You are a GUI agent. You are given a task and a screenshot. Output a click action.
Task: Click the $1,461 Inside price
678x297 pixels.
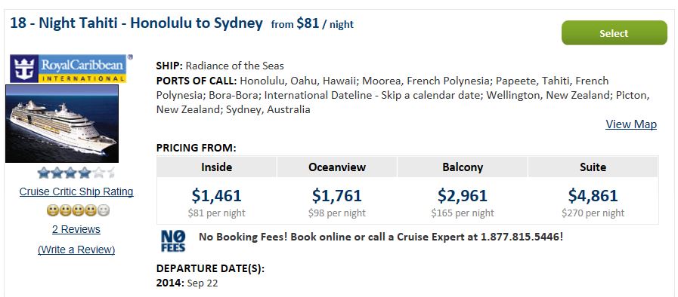click(x=217, y=196)
